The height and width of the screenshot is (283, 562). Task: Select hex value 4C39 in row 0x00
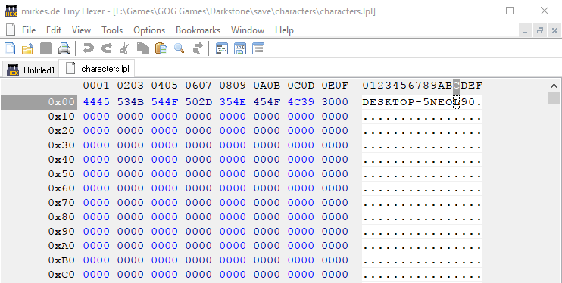coord(301,102)
